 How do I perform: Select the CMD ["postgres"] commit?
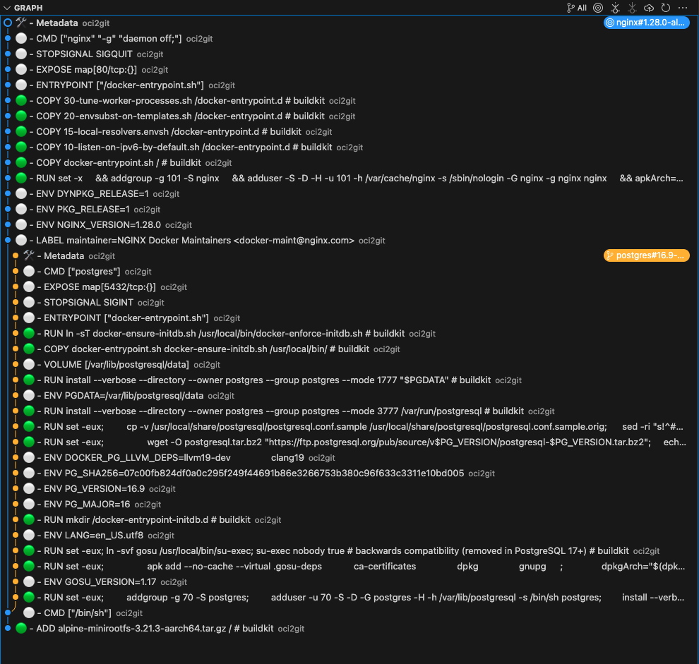click(349, 272)
